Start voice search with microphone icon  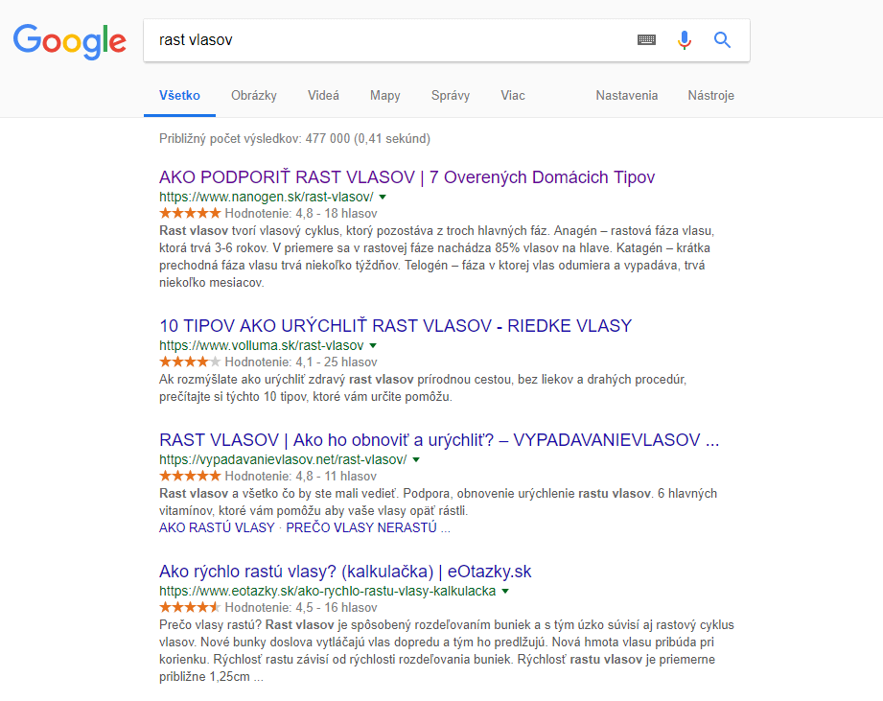point(684,40)
